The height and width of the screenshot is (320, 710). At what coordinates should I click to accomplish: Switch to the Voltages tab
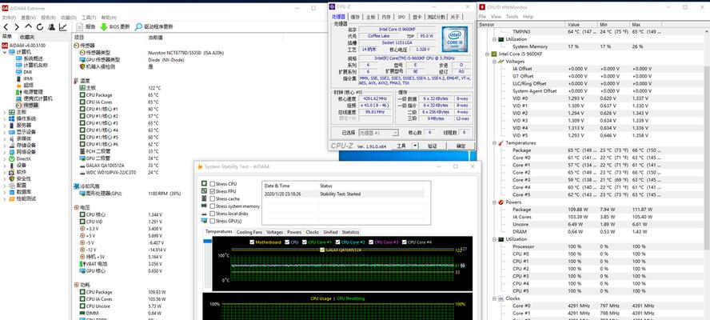point(274,232)
